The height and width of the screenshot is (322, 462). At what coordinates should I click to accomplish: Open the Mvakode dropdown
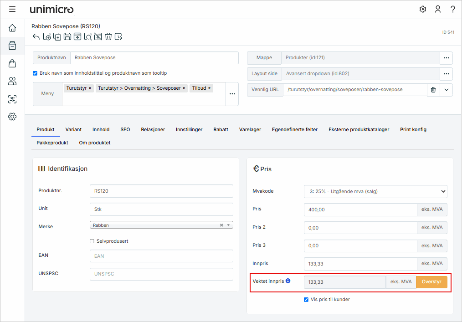tap(375, 191)
